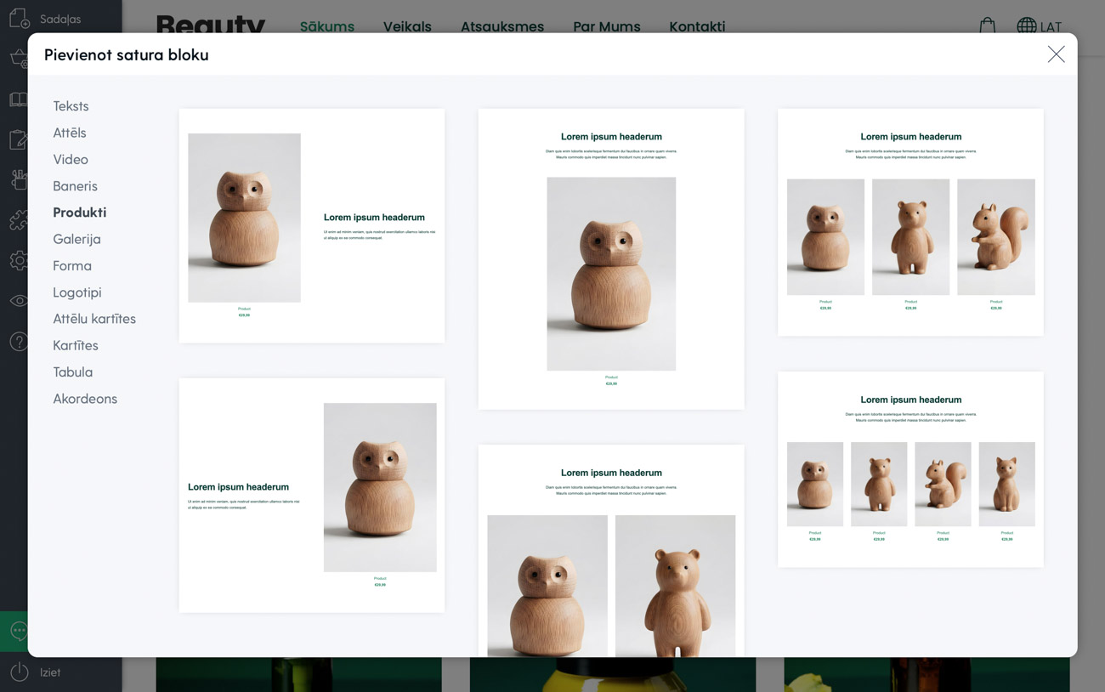Open the green chat bubble icon
The image size is (1105, 692).
click(x=17, y=631)
